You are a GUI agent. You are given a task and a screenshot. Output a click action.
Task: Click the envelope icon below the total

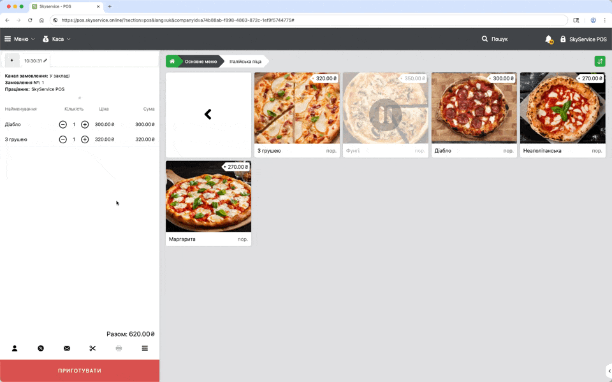67,348
